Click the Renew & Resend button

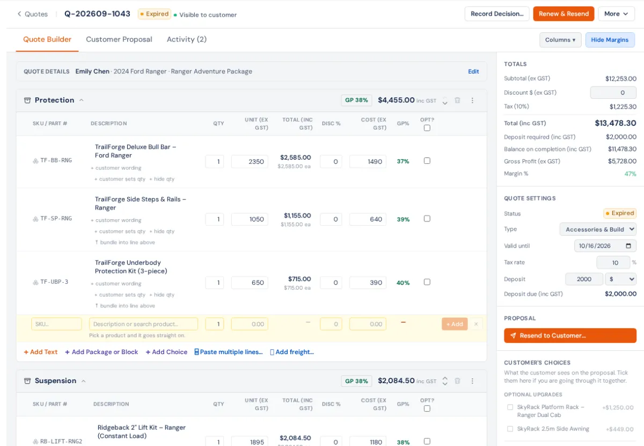coord(563,14)
